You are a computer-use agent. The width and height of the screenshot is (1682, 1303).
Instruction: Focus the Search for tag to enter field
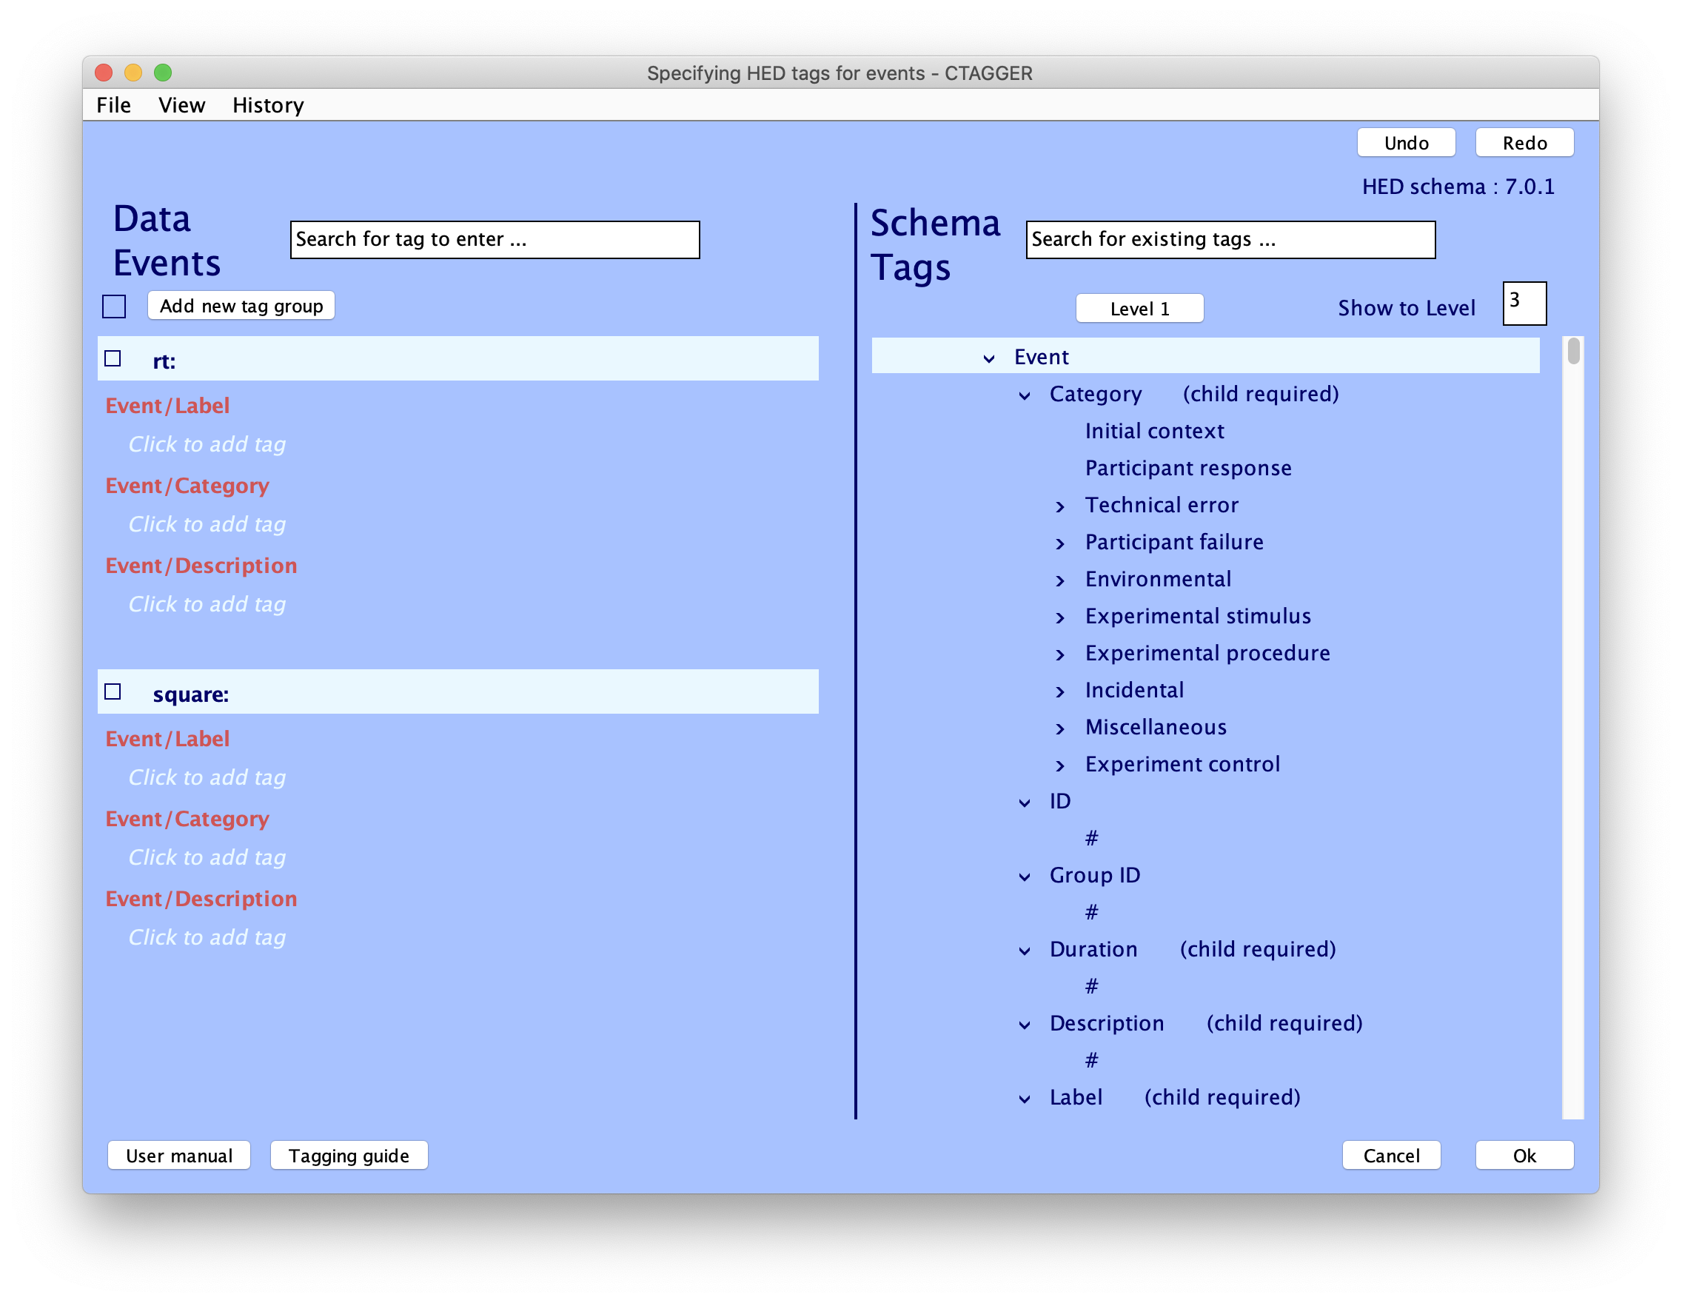pyautogui.click(x=495, y=239)
